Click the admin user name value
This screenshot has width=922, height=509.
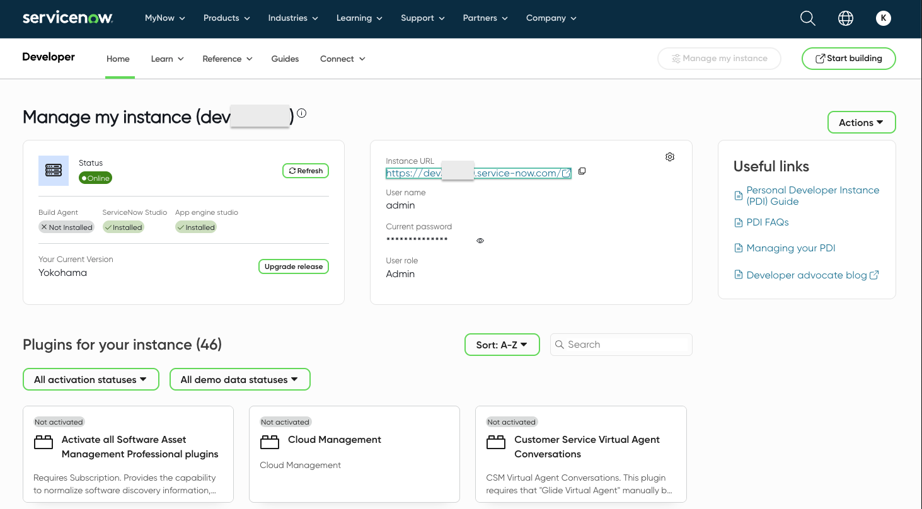coord(400,205)
